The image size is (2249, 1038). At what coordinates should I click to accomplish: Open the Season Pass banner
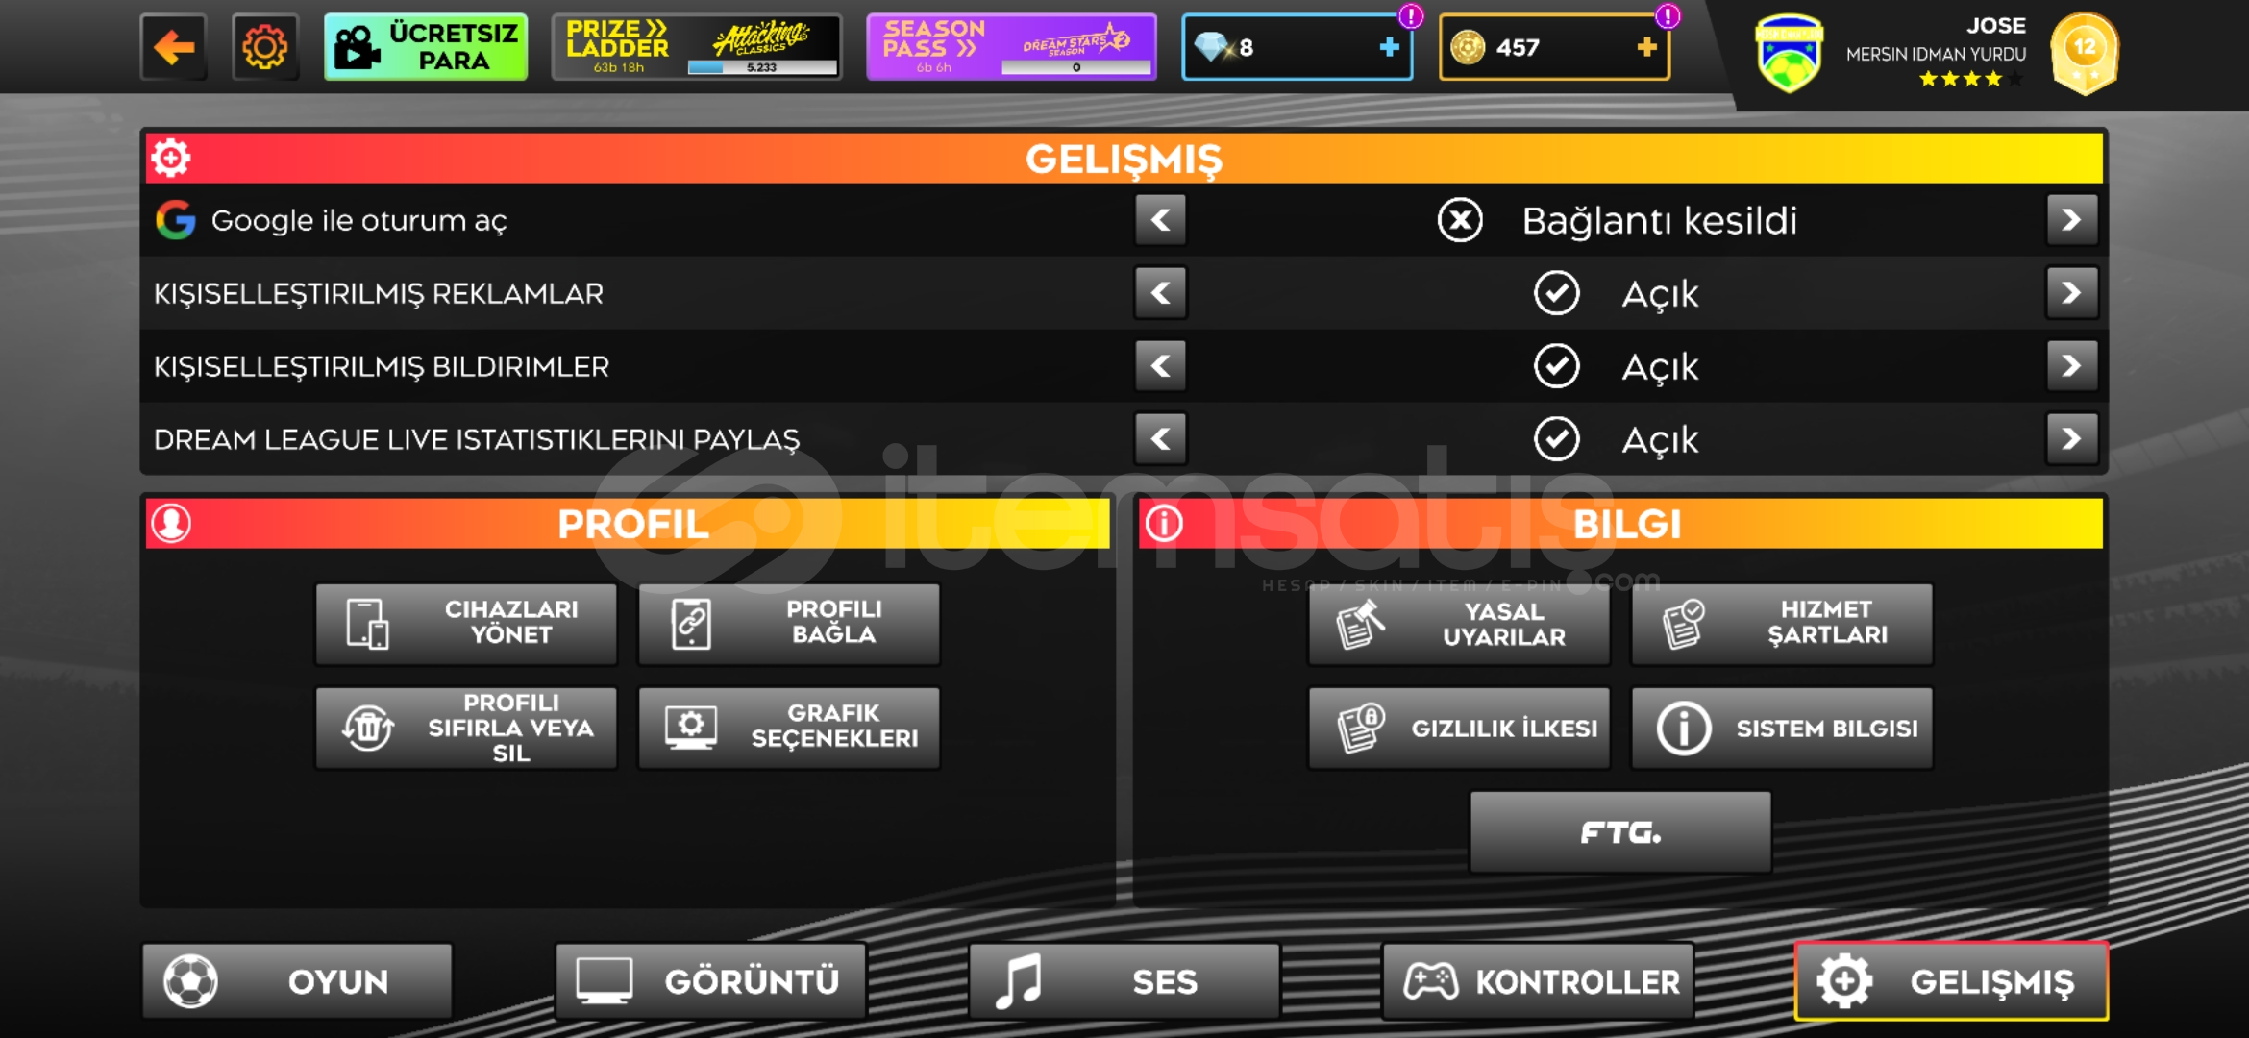(x=1011, y=46)
